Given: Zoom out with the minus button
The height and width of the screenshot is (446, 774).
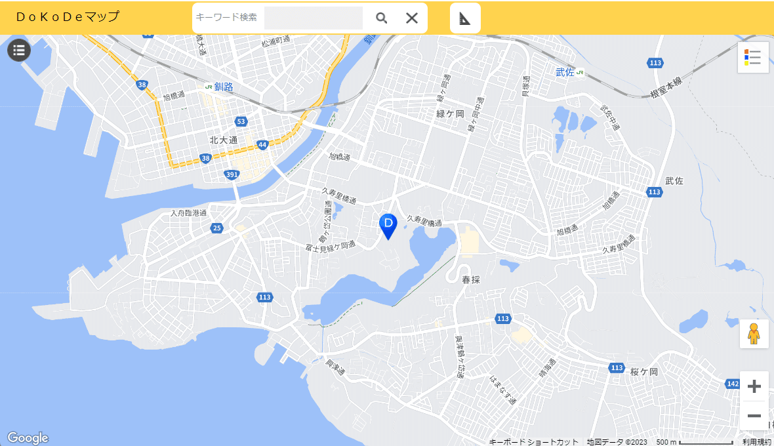Looking at the screenshot, I should (754, 416).
